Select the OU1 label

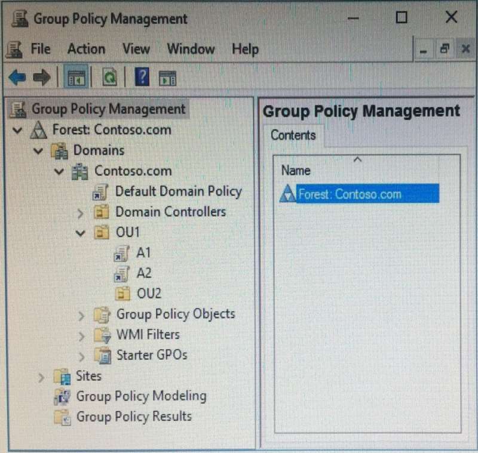[128, 233]
